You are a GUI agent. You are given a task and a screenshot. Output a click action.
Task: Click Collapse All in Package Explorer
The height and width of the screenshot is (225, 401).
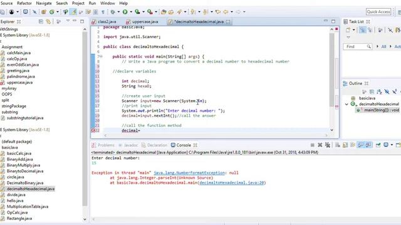pyautogui.click(x=41, y=22)
